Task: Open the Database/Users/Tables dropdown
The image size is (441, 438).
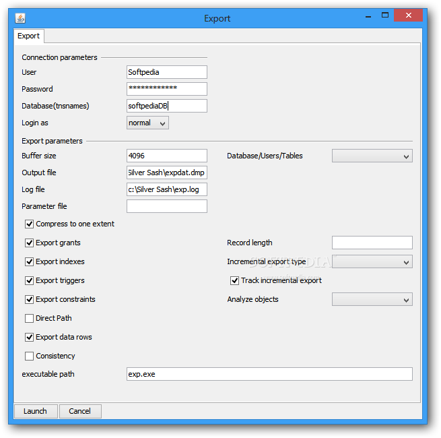Action: pos(372,156)
